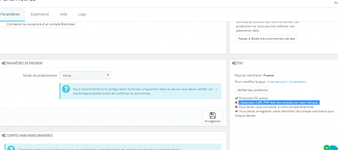Click the green check next to Protocole SSL
This screenshot has width=338, height=150.
[x=237, y=98]
